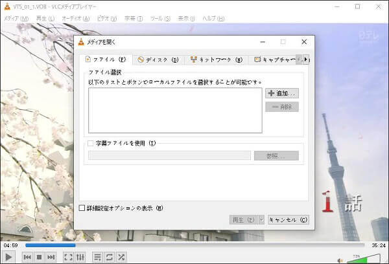The image size is (389, 264).
Task: Open extended settings and effects
Action: point(80,257)
